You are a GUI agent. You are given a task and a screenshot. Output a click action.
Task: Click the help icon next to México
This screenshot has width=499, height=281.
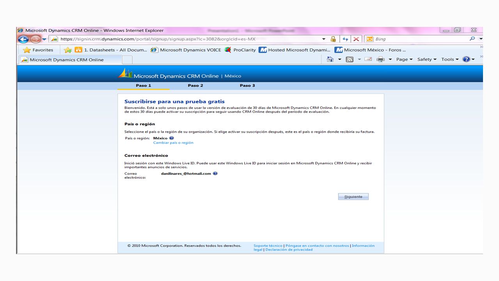click(x=172, y=138)
